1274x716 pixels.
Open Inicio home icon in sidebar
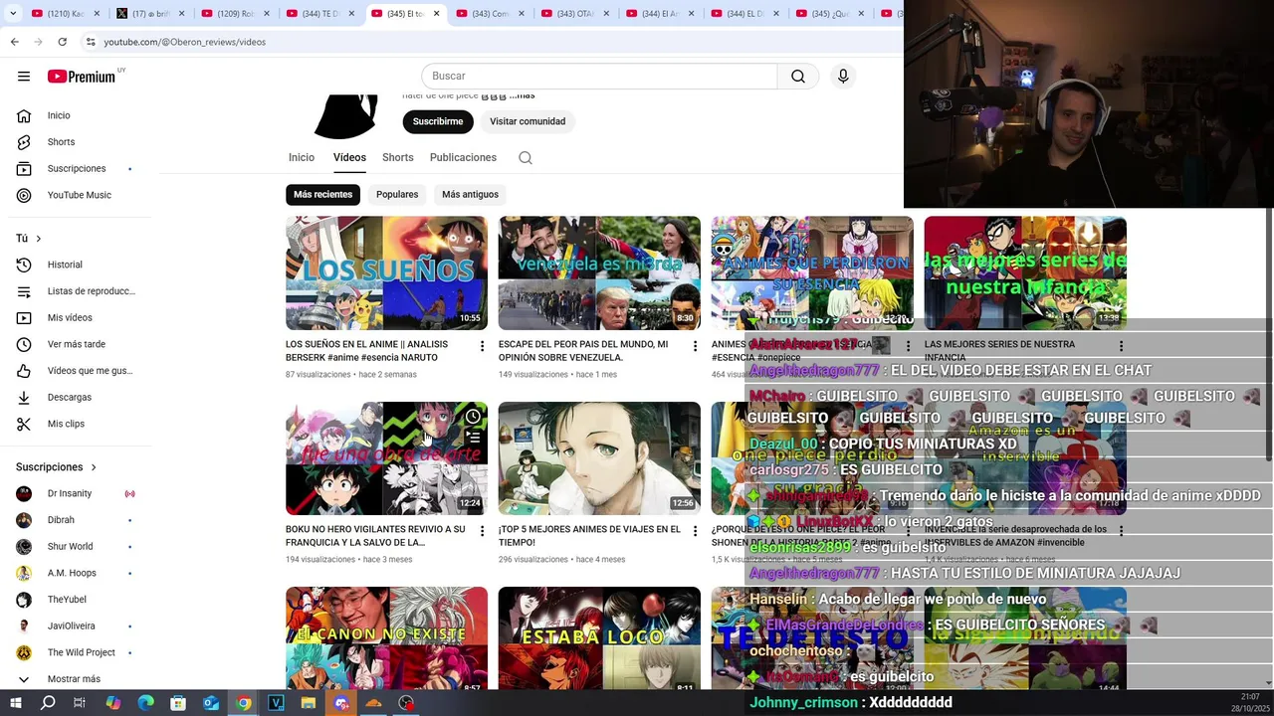click(24, 115)
